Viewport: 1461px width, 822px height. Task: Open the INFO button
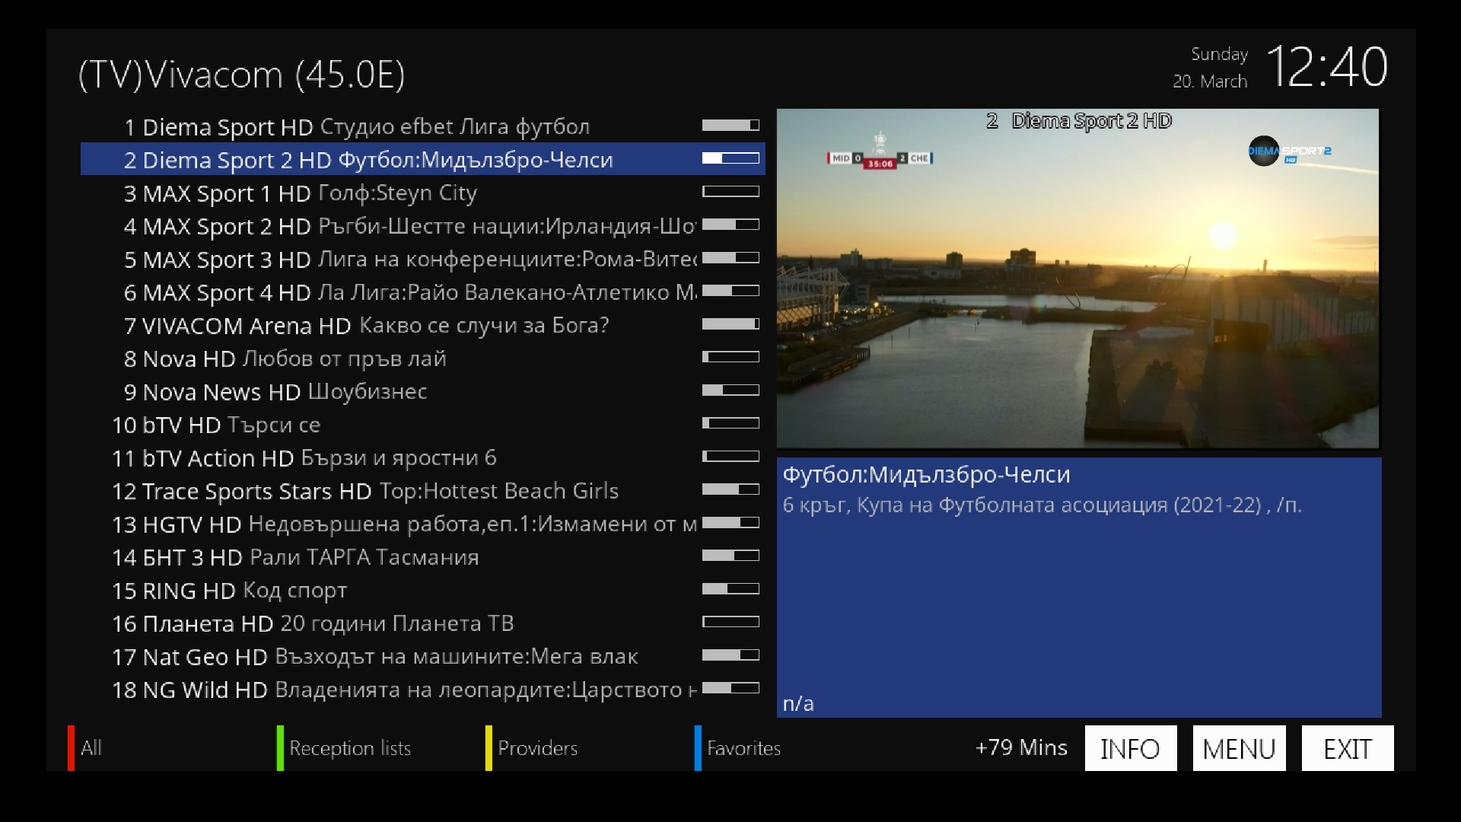pyautogui.click(x=1130, y=748)
